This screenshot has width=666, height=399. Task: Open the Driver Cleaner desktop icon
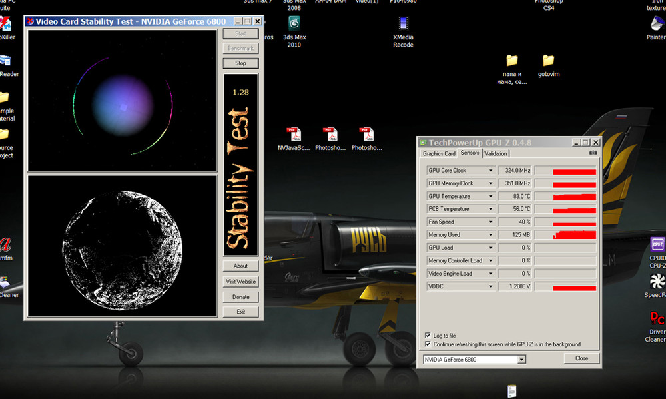point(657,318)
